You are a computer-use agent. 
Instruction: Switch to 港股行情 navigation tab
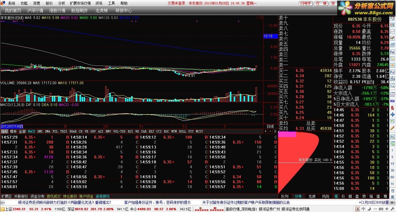point(57,10)
